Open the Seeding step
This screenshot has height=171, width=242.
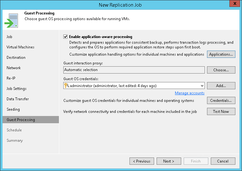13,109
